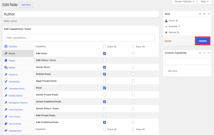Move Custom Capability panel down
The image size is (214, 135).
(x=205, y=53)
